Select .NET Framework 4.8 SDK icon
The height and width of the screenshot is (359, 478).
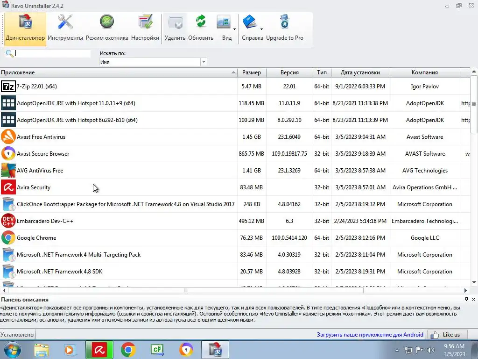click(8, 271)
